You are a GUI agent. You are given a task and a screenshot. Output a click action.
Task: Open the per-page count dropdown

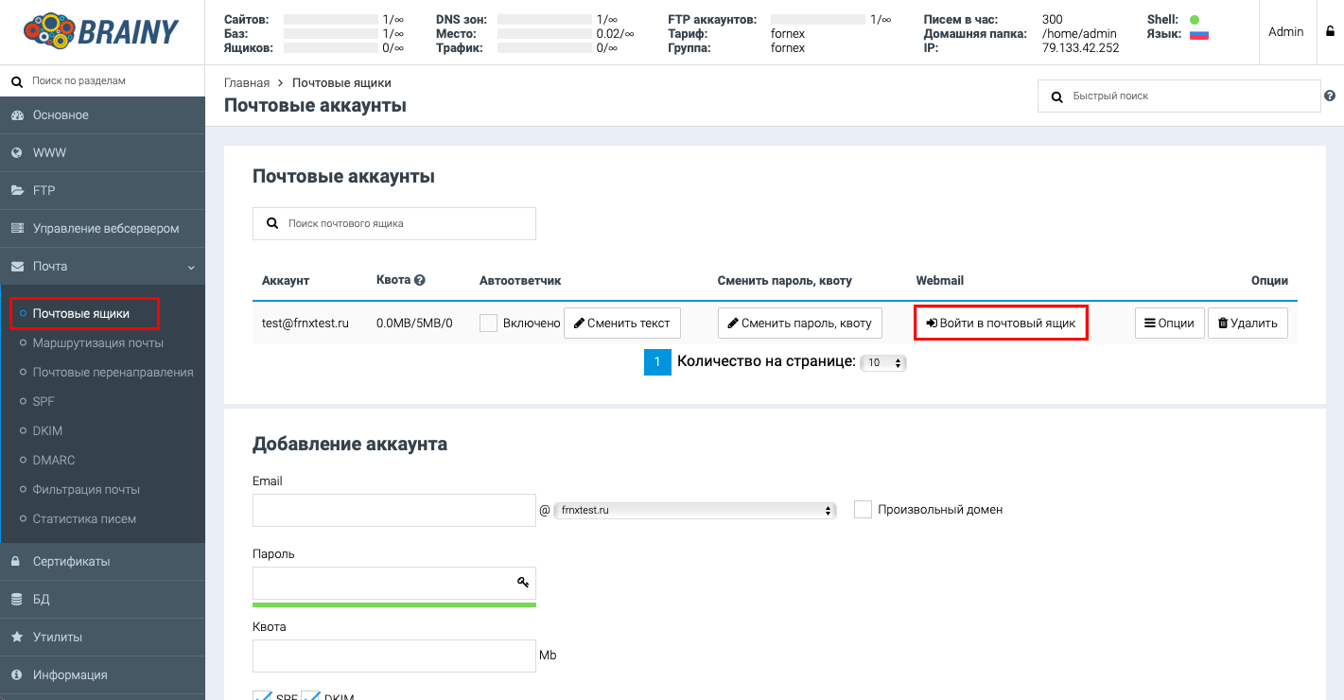(883, 363)
